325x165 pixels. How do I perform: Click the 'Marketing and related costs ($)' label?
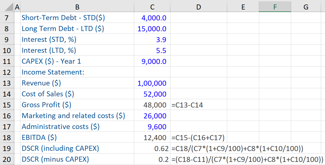coord(73,116)
